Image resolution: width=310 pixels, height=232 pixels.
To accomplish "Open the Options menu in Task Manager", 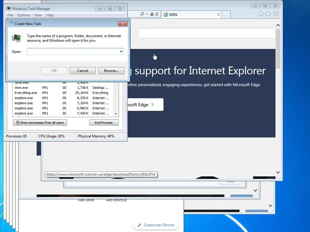I will 24,15.
